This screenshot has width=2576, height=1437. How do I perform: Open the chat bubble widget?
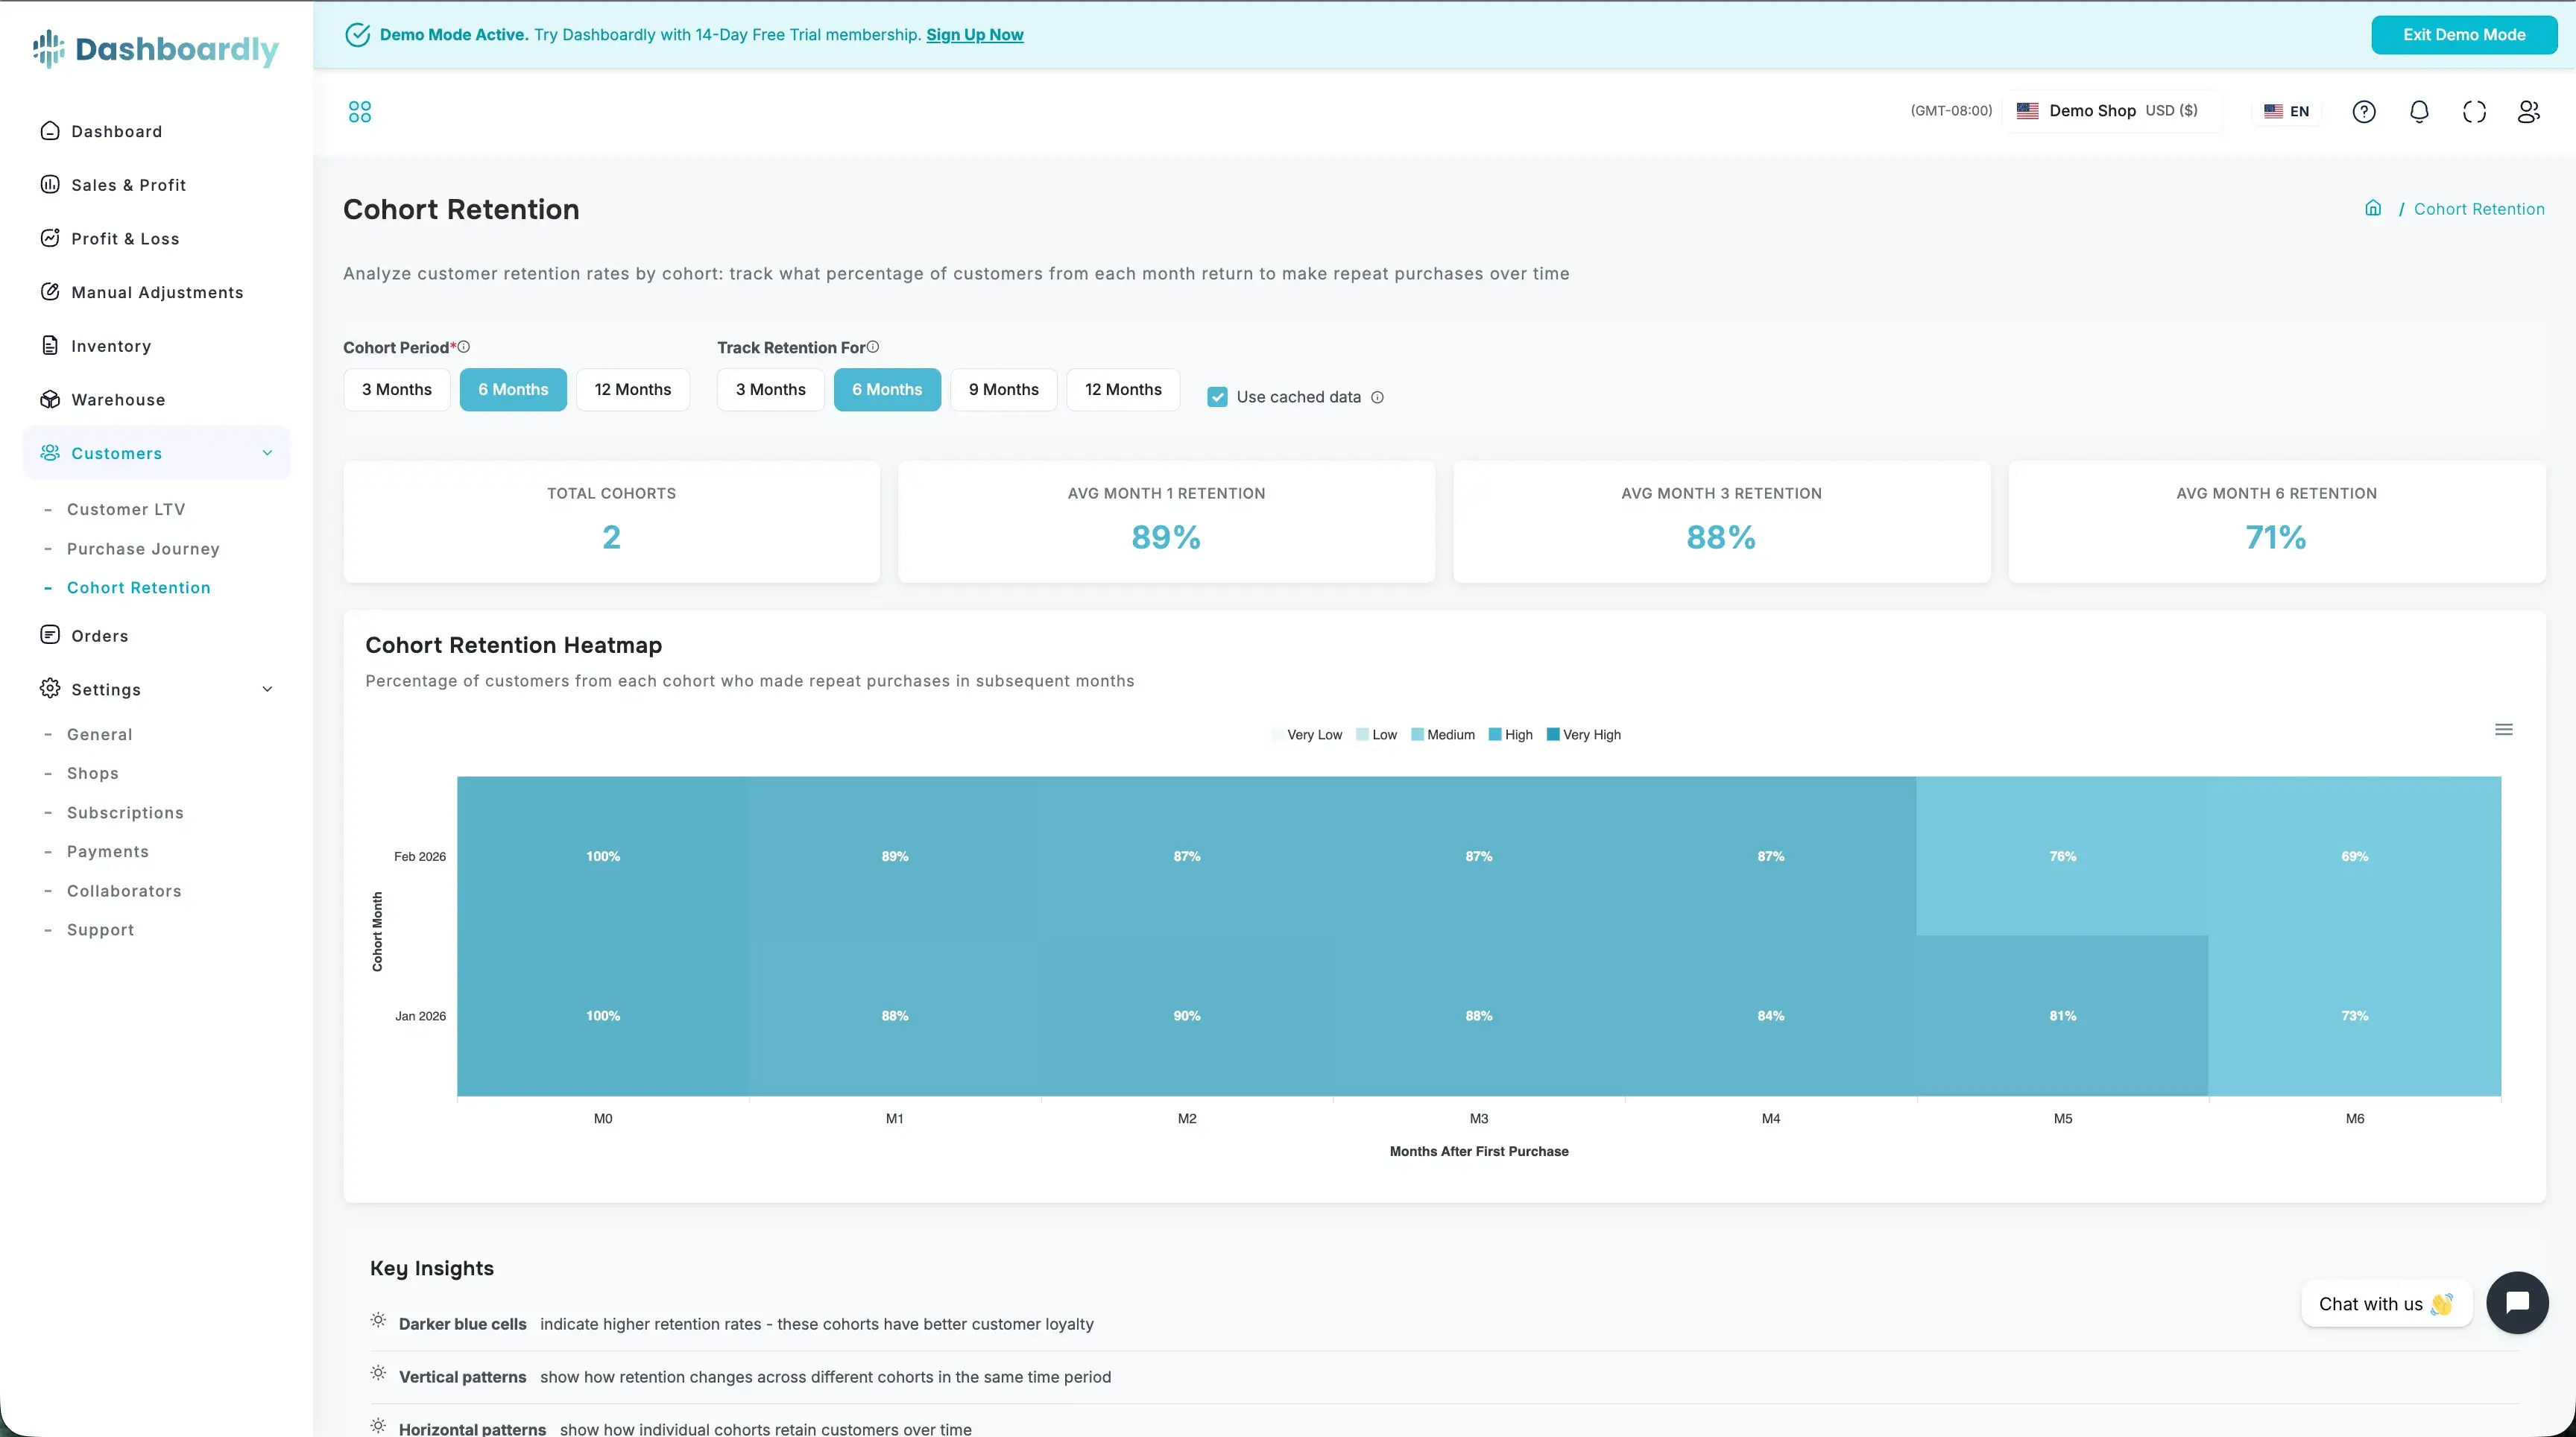(2516, 1302)
